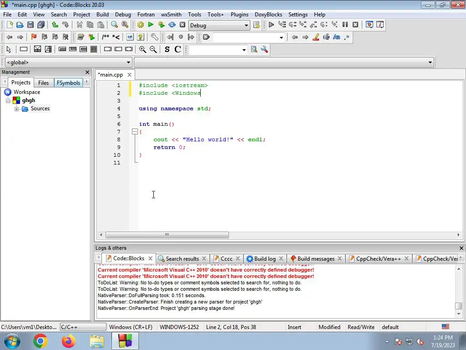Click the debugger Various info icon

[x=380, y=25]
